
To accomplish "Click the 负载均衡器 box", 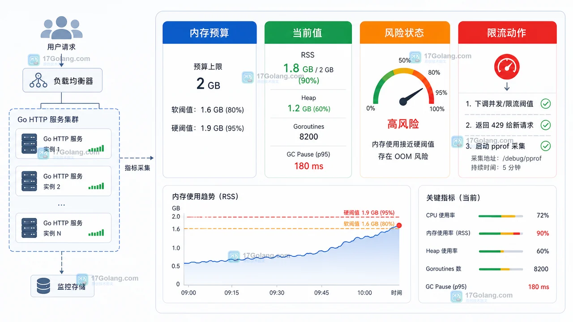I will pyautogui.click(x=62, y=80).
